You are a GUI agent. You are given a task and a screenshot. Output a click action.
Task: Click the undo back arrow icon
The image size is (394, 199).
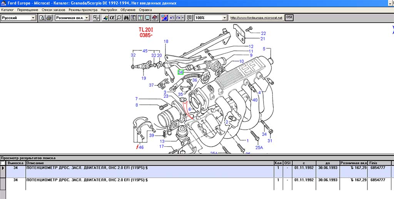pos(172,18)
